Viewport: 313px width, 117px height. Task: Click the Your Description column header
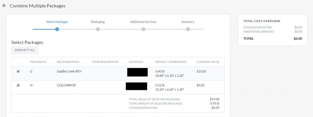tap(105, 62)
